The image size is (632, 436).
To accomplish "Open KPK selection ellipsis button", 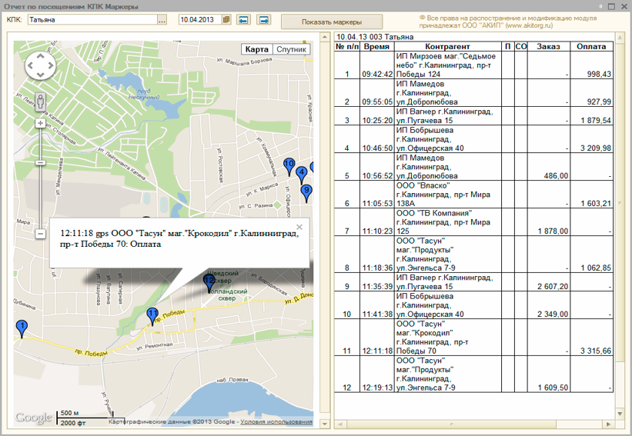I will point(162,20).
